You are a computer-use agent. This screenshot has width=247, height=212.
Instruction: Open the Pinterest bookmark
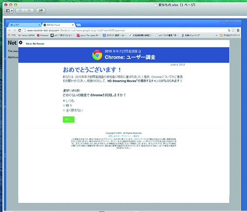pos(43,35)
